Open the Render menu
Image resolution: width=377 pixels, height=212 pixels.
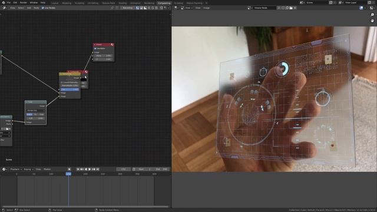pos(24,2)
